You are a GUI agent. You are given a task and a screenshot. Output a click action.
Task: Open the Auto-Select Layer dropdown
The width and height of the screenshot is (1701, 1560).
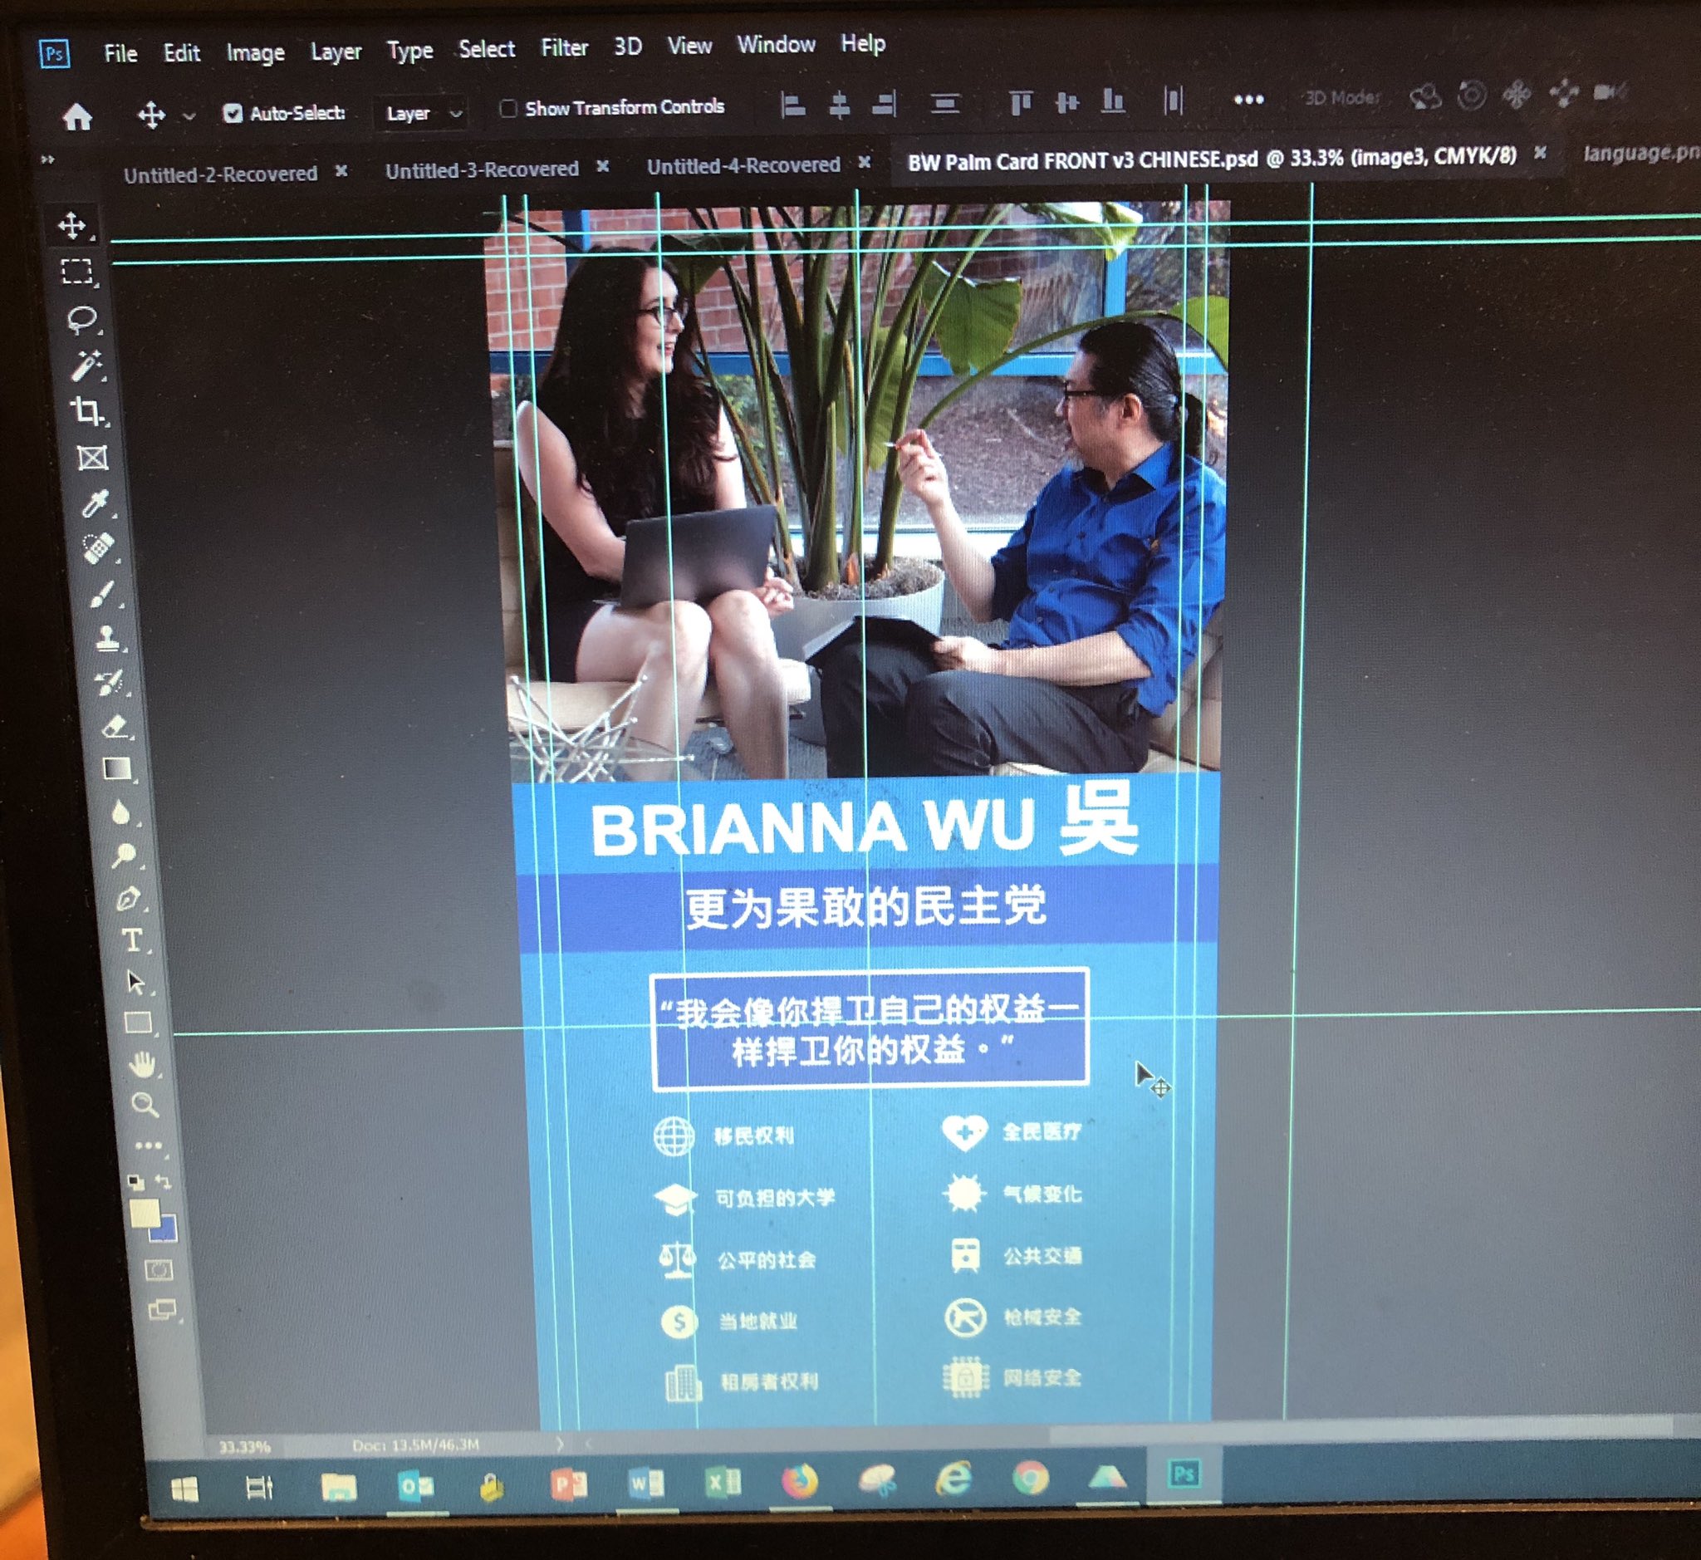click(420, 113)
